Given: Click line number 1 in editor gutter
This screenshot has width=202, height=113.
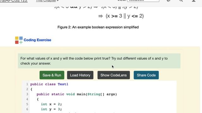Looking at the screenshot, I should coord(27,84).
